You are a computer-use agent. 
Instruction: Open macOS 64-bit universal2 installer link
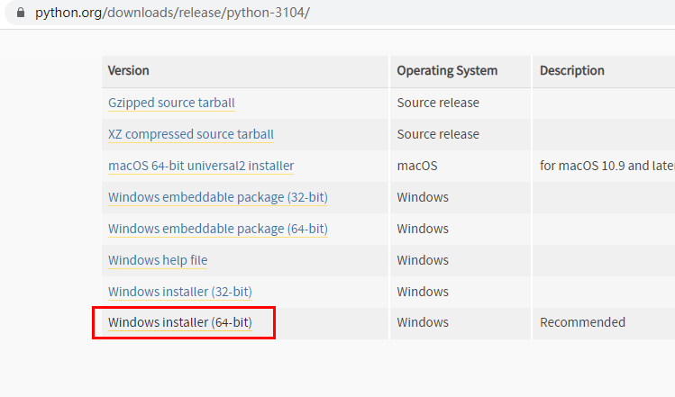[x=200, y=166]
